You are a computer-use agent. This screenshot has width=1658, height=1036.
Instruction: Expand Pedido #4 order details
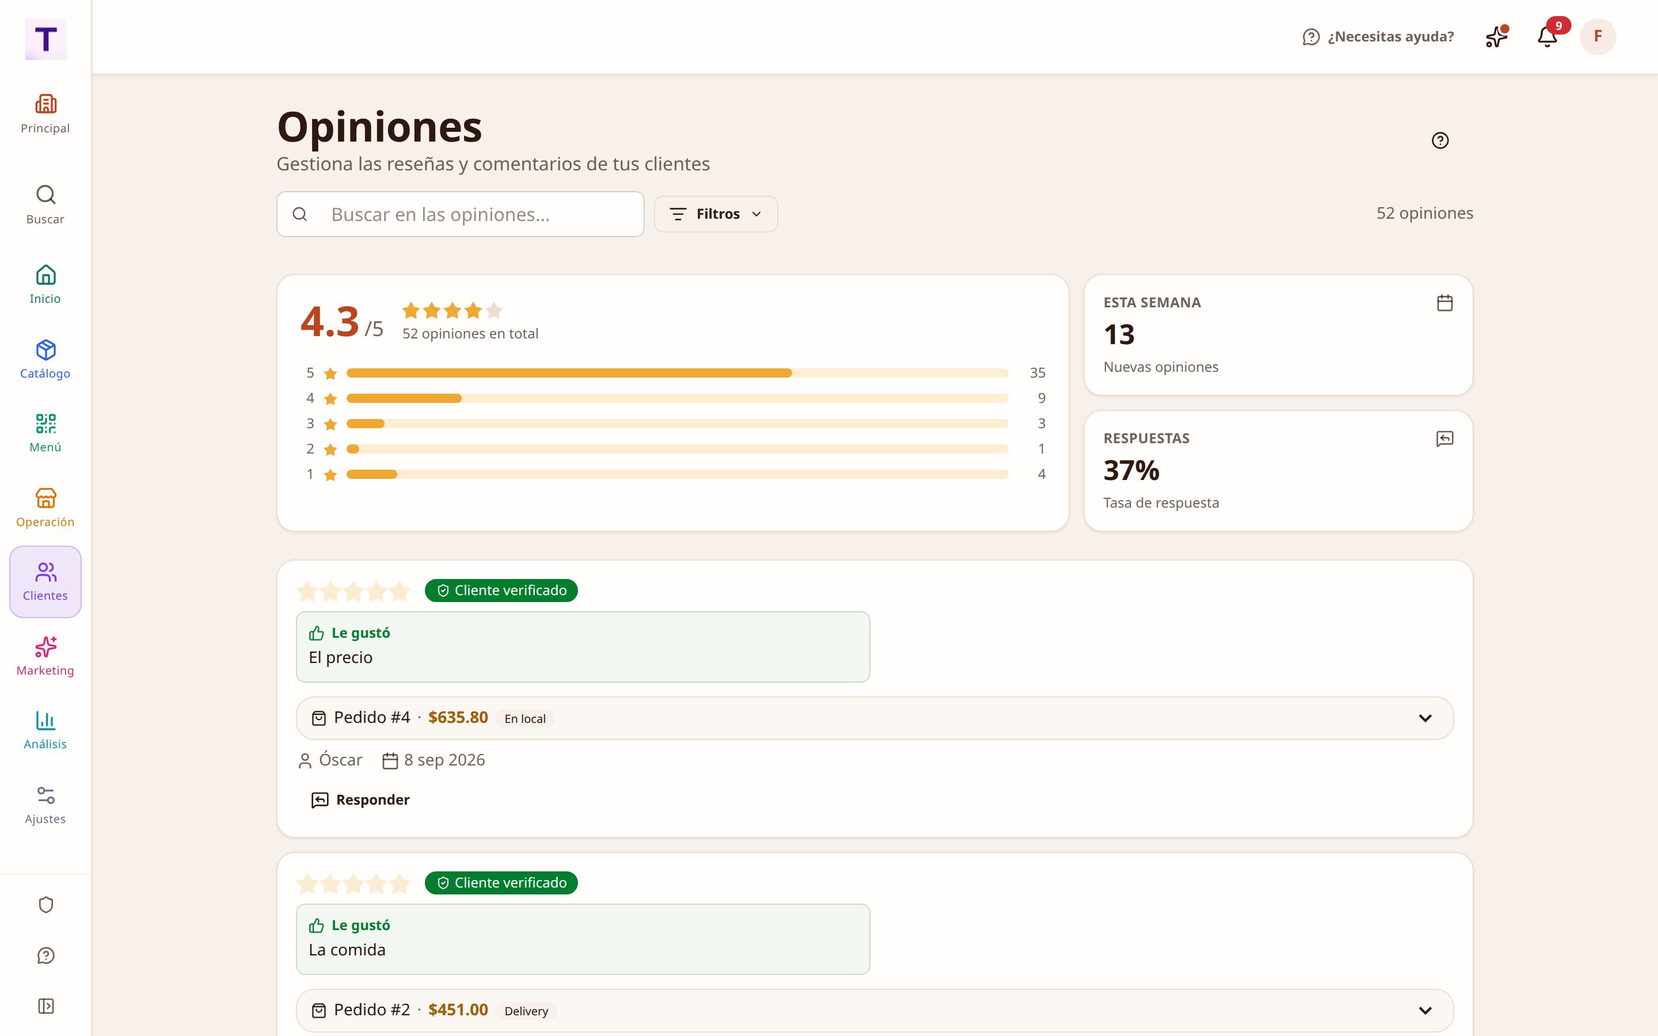coord(874,718)
